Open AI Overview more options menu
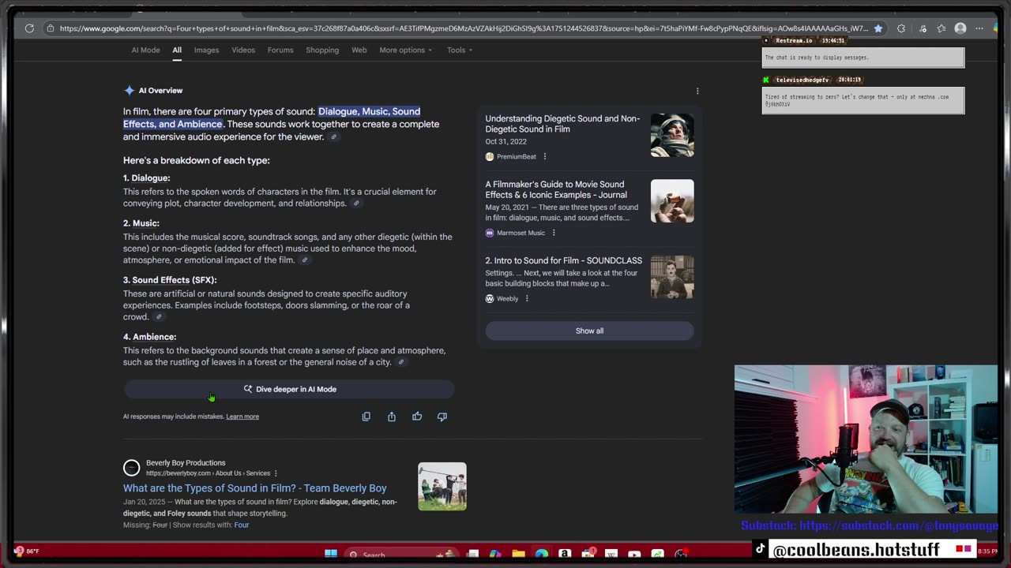The width and height of the screenshot is (1011, 568). click(697, 91)
